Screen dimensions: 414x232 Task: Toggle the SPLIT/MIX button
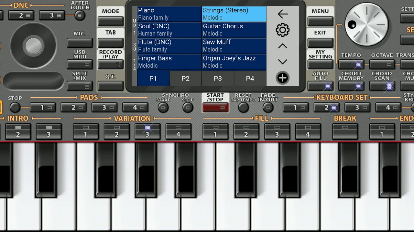pyautogui.click(x=80, y=86)
